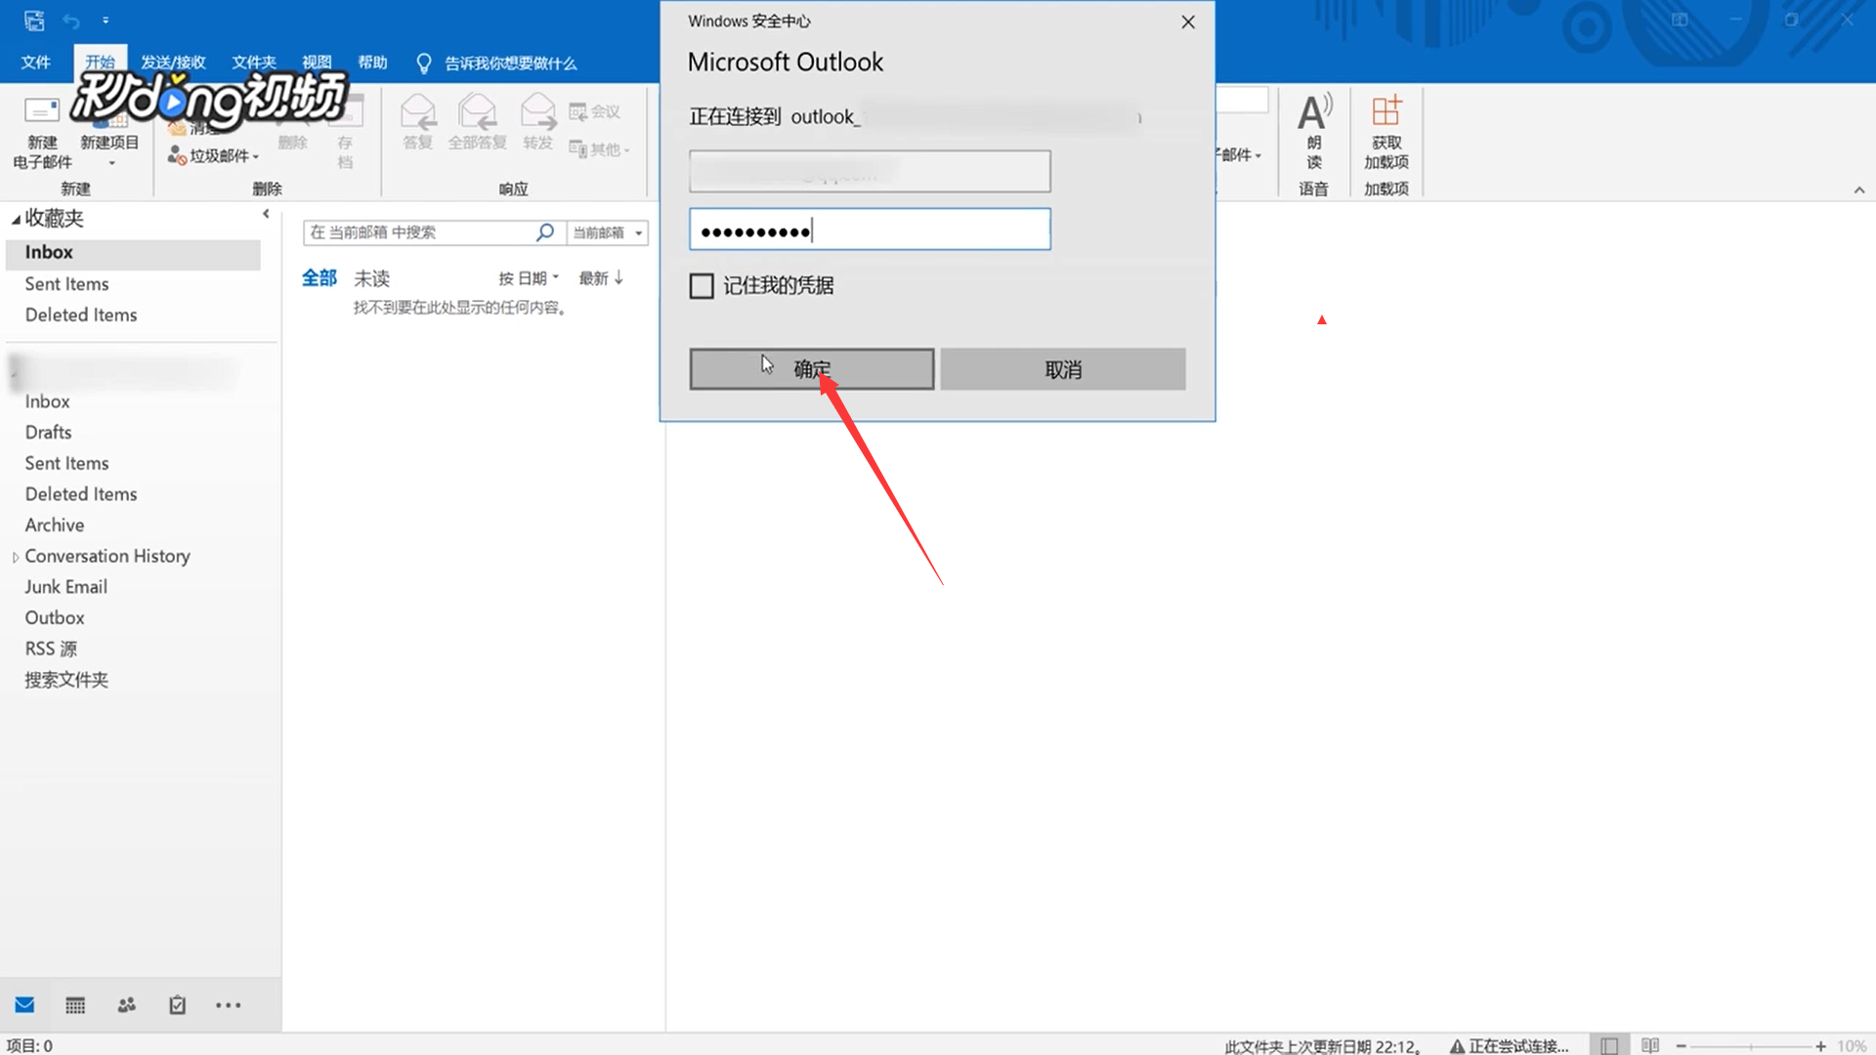Click the zoom out minus button

1681,1046
